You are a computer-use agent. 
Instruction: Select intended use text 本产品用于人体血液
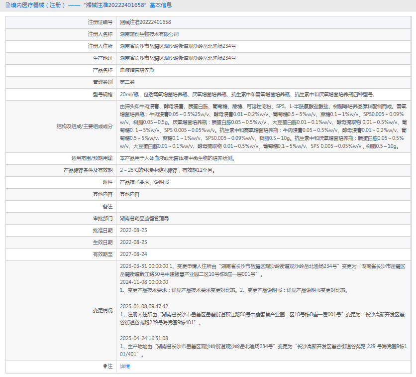[177, 158]
